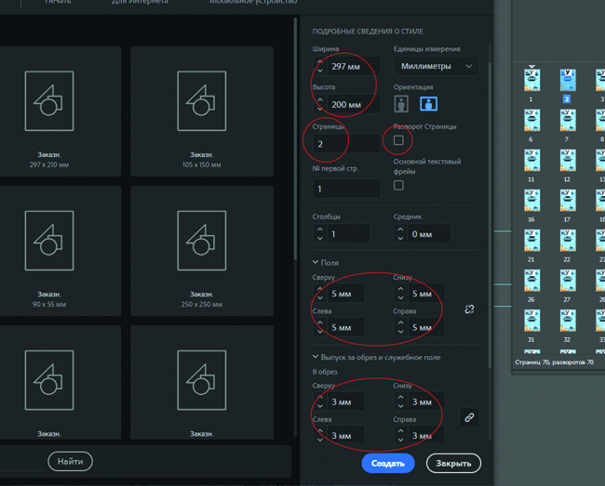Choose the 297 x 210 mm custom preset
The image size is (605, 486).
[x=60, y=112]
